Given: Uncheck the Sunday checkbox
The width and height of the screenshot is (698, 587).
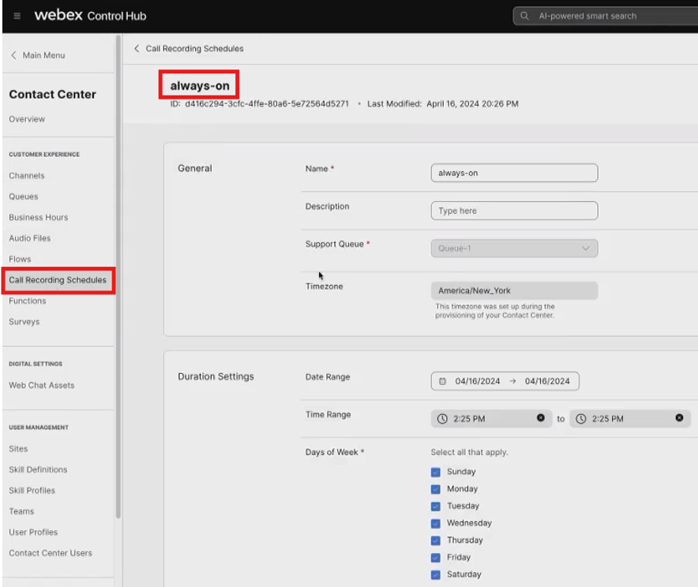Looking at the screenshot, I should pyautogui.click(x=436, y=472).
